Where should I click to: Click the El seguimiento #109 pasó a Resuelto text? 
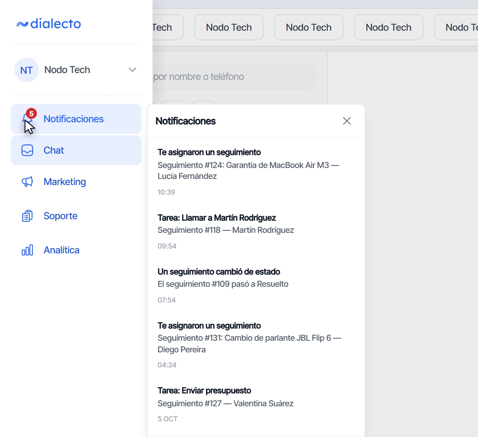point(223,284)
